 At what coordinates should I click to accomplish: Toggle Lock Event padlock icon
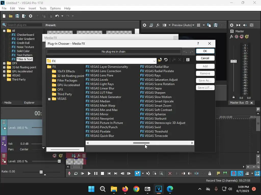click(210, 173)
